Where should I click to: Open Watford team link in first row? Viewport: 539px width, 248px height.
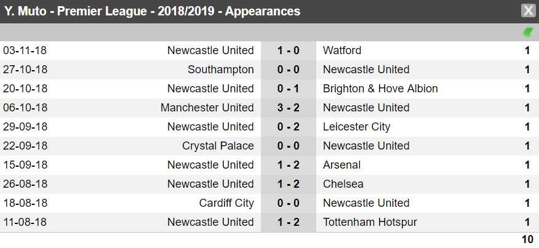click(342, 50)
